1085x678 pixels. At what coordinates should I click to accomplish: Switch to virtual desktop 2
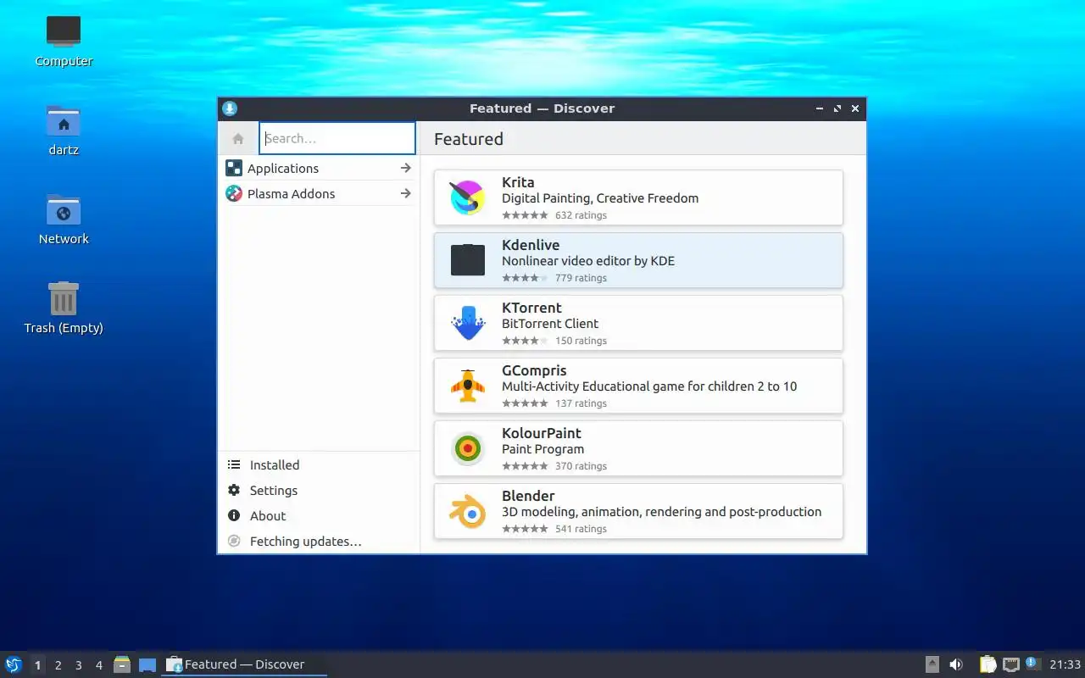58,665
